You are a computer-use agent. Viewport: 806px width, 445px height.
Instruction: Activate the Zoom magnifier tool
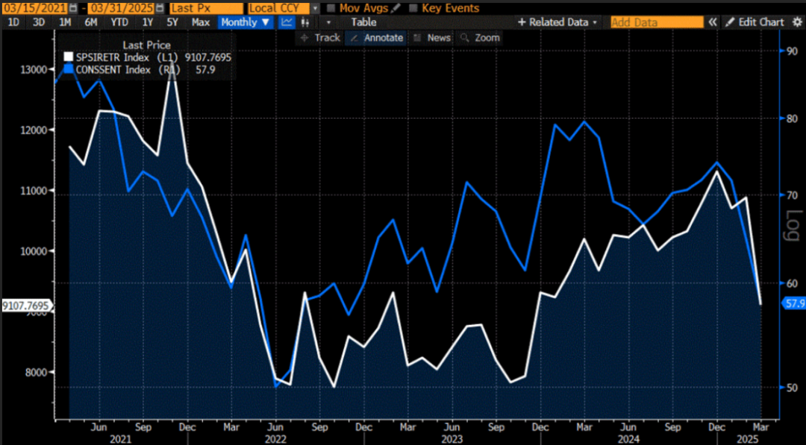[x=480, y=37]
